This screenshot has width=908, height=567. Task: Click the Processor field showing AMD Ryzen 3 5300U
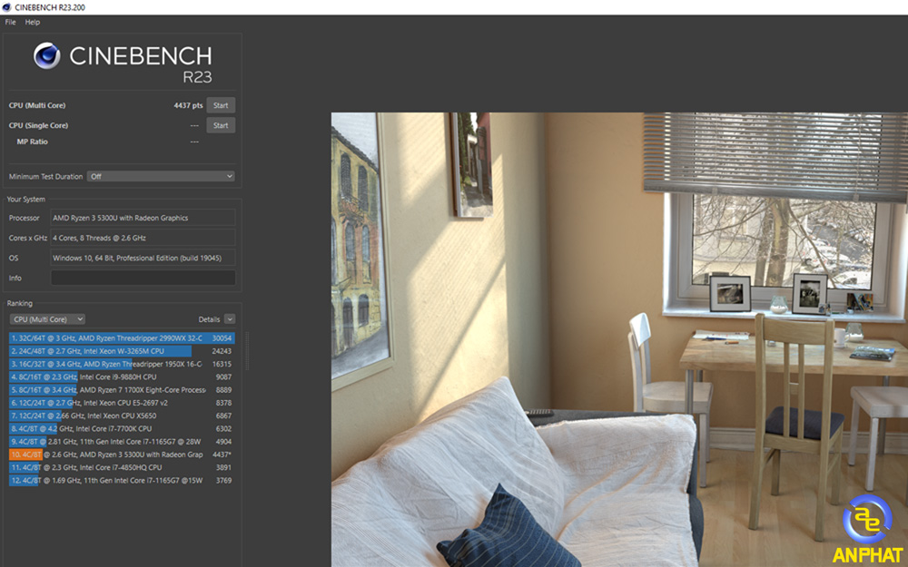pos(143,218)
